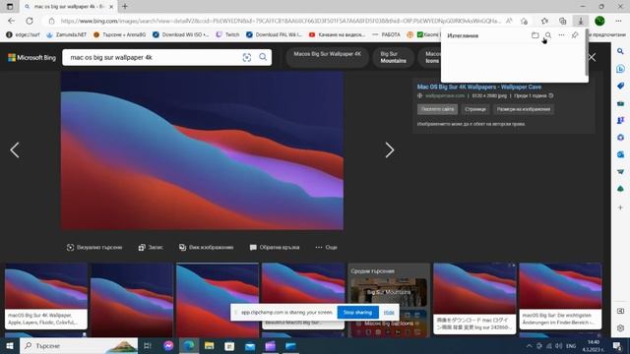The image size is (630, 354).
Task: Open the Edge sidebar search icon
Action: pos(620,51)
